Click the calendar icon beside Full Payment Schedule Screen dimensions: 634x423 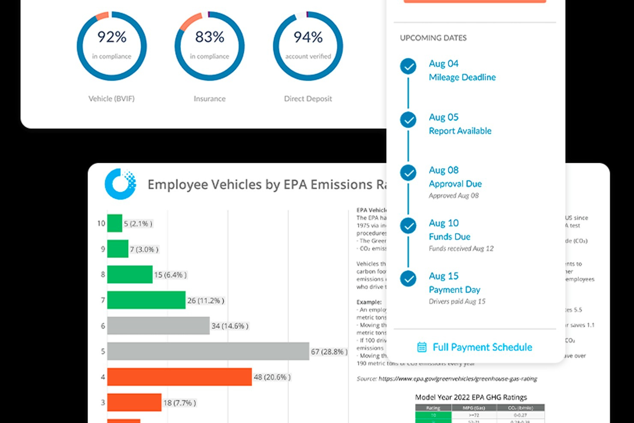pyautogui.click(x=422, y=347)
